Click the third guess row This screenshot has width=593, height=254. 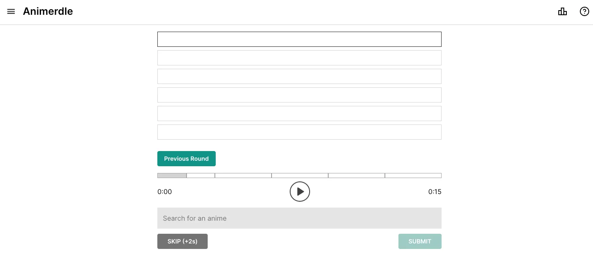(x=299, y=76)
